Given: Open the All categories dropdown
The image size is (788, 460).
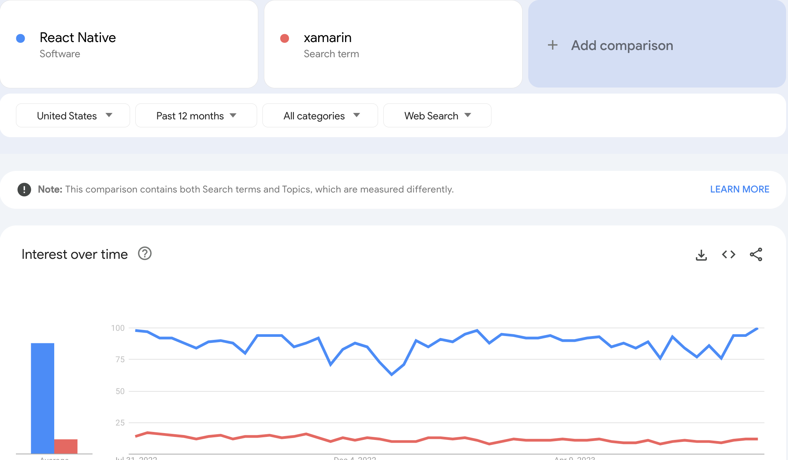Looking at the screenshot, I should click(320, 116).
